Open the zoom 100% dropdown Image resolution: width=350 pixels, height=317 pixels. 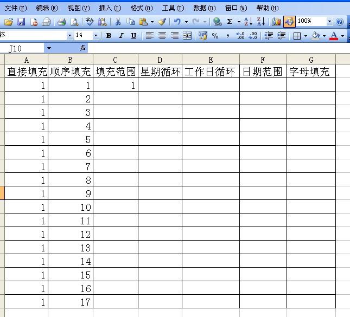coord(329,22)
